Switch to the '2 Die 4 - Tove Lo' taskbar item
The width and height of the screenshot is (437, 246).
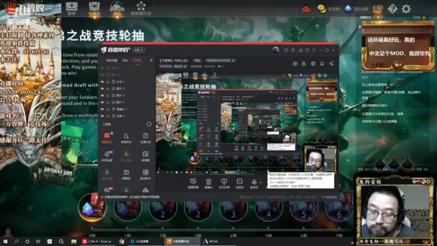[98, 241]
